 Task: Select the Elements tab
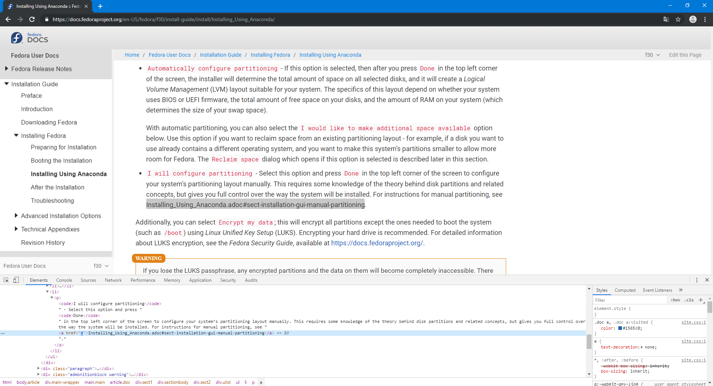pyautogui.click(x=39, y=280)
